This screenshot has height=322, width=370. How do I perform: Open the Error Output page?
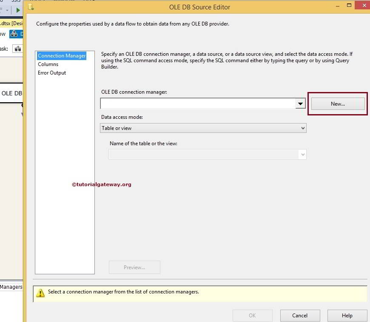[52, 73]
